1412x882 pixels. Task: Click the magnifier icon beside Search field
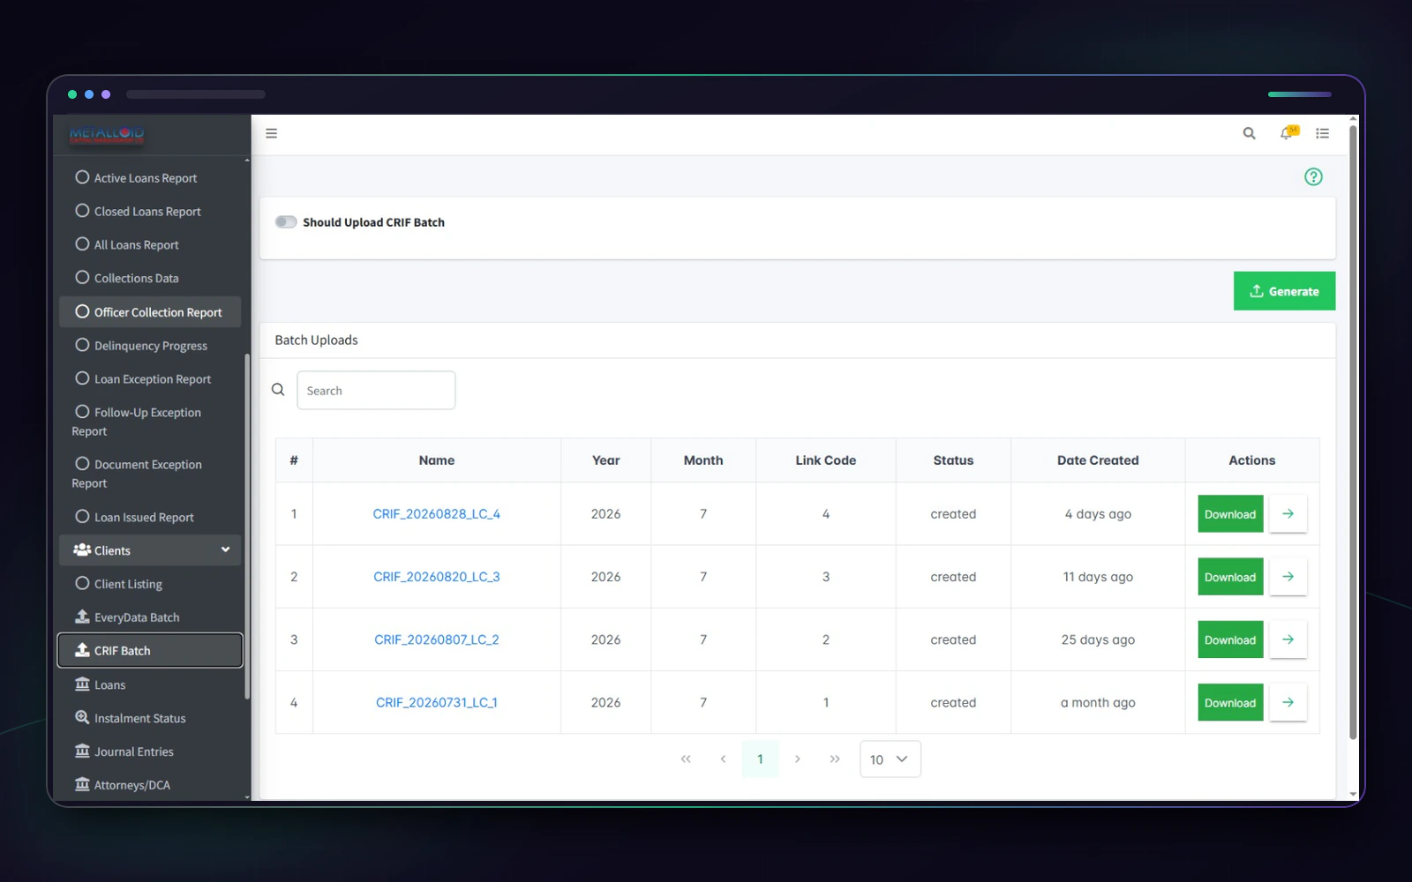[x=278, y=390]
